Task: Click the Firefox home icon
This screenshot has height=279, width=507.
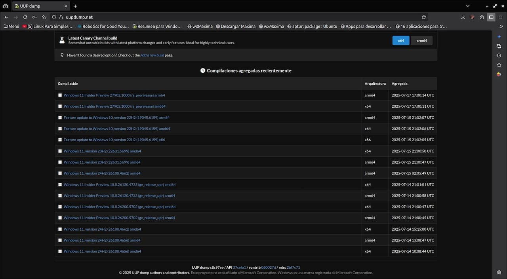Action: pos(44,17)
